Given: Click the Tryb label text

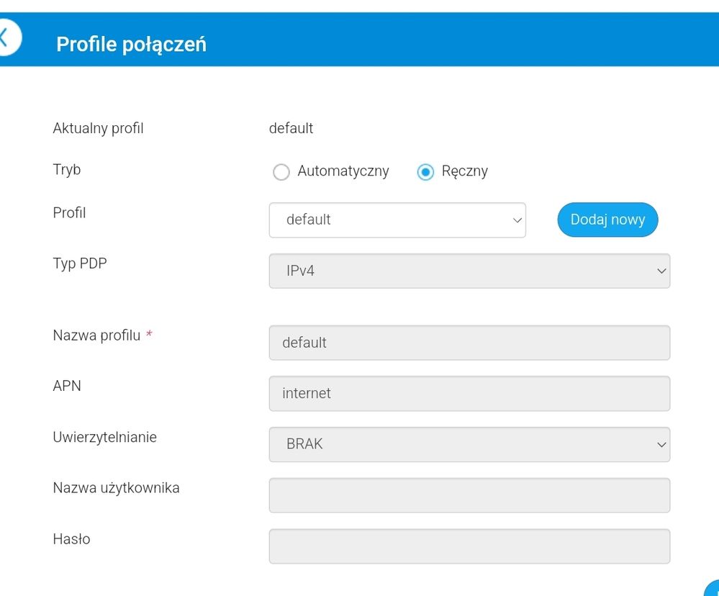Looking at the screenshot, I should pyautogui.click(x=67, y=170).
